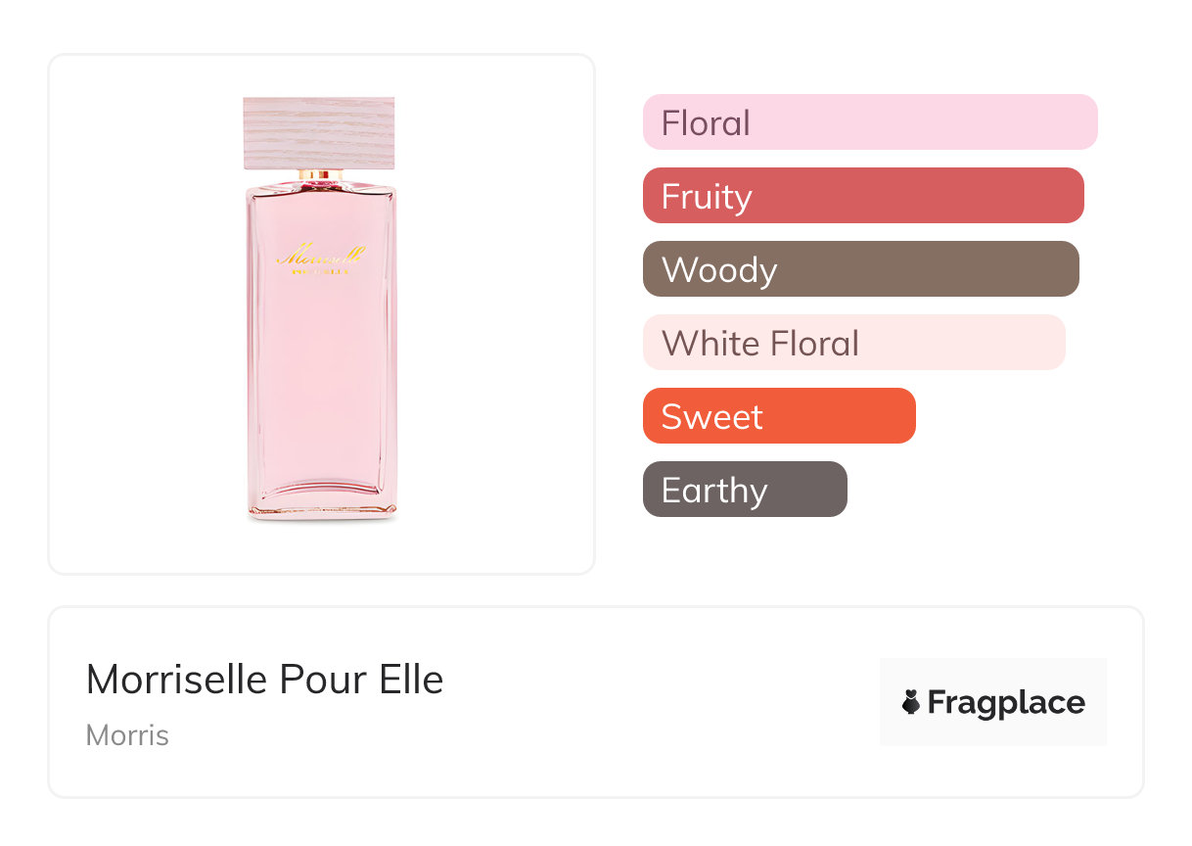This screenshot has height=846, width=1192.
Task: Click the wooden cap of the perfume bottle
Action: tap(319, 133)
